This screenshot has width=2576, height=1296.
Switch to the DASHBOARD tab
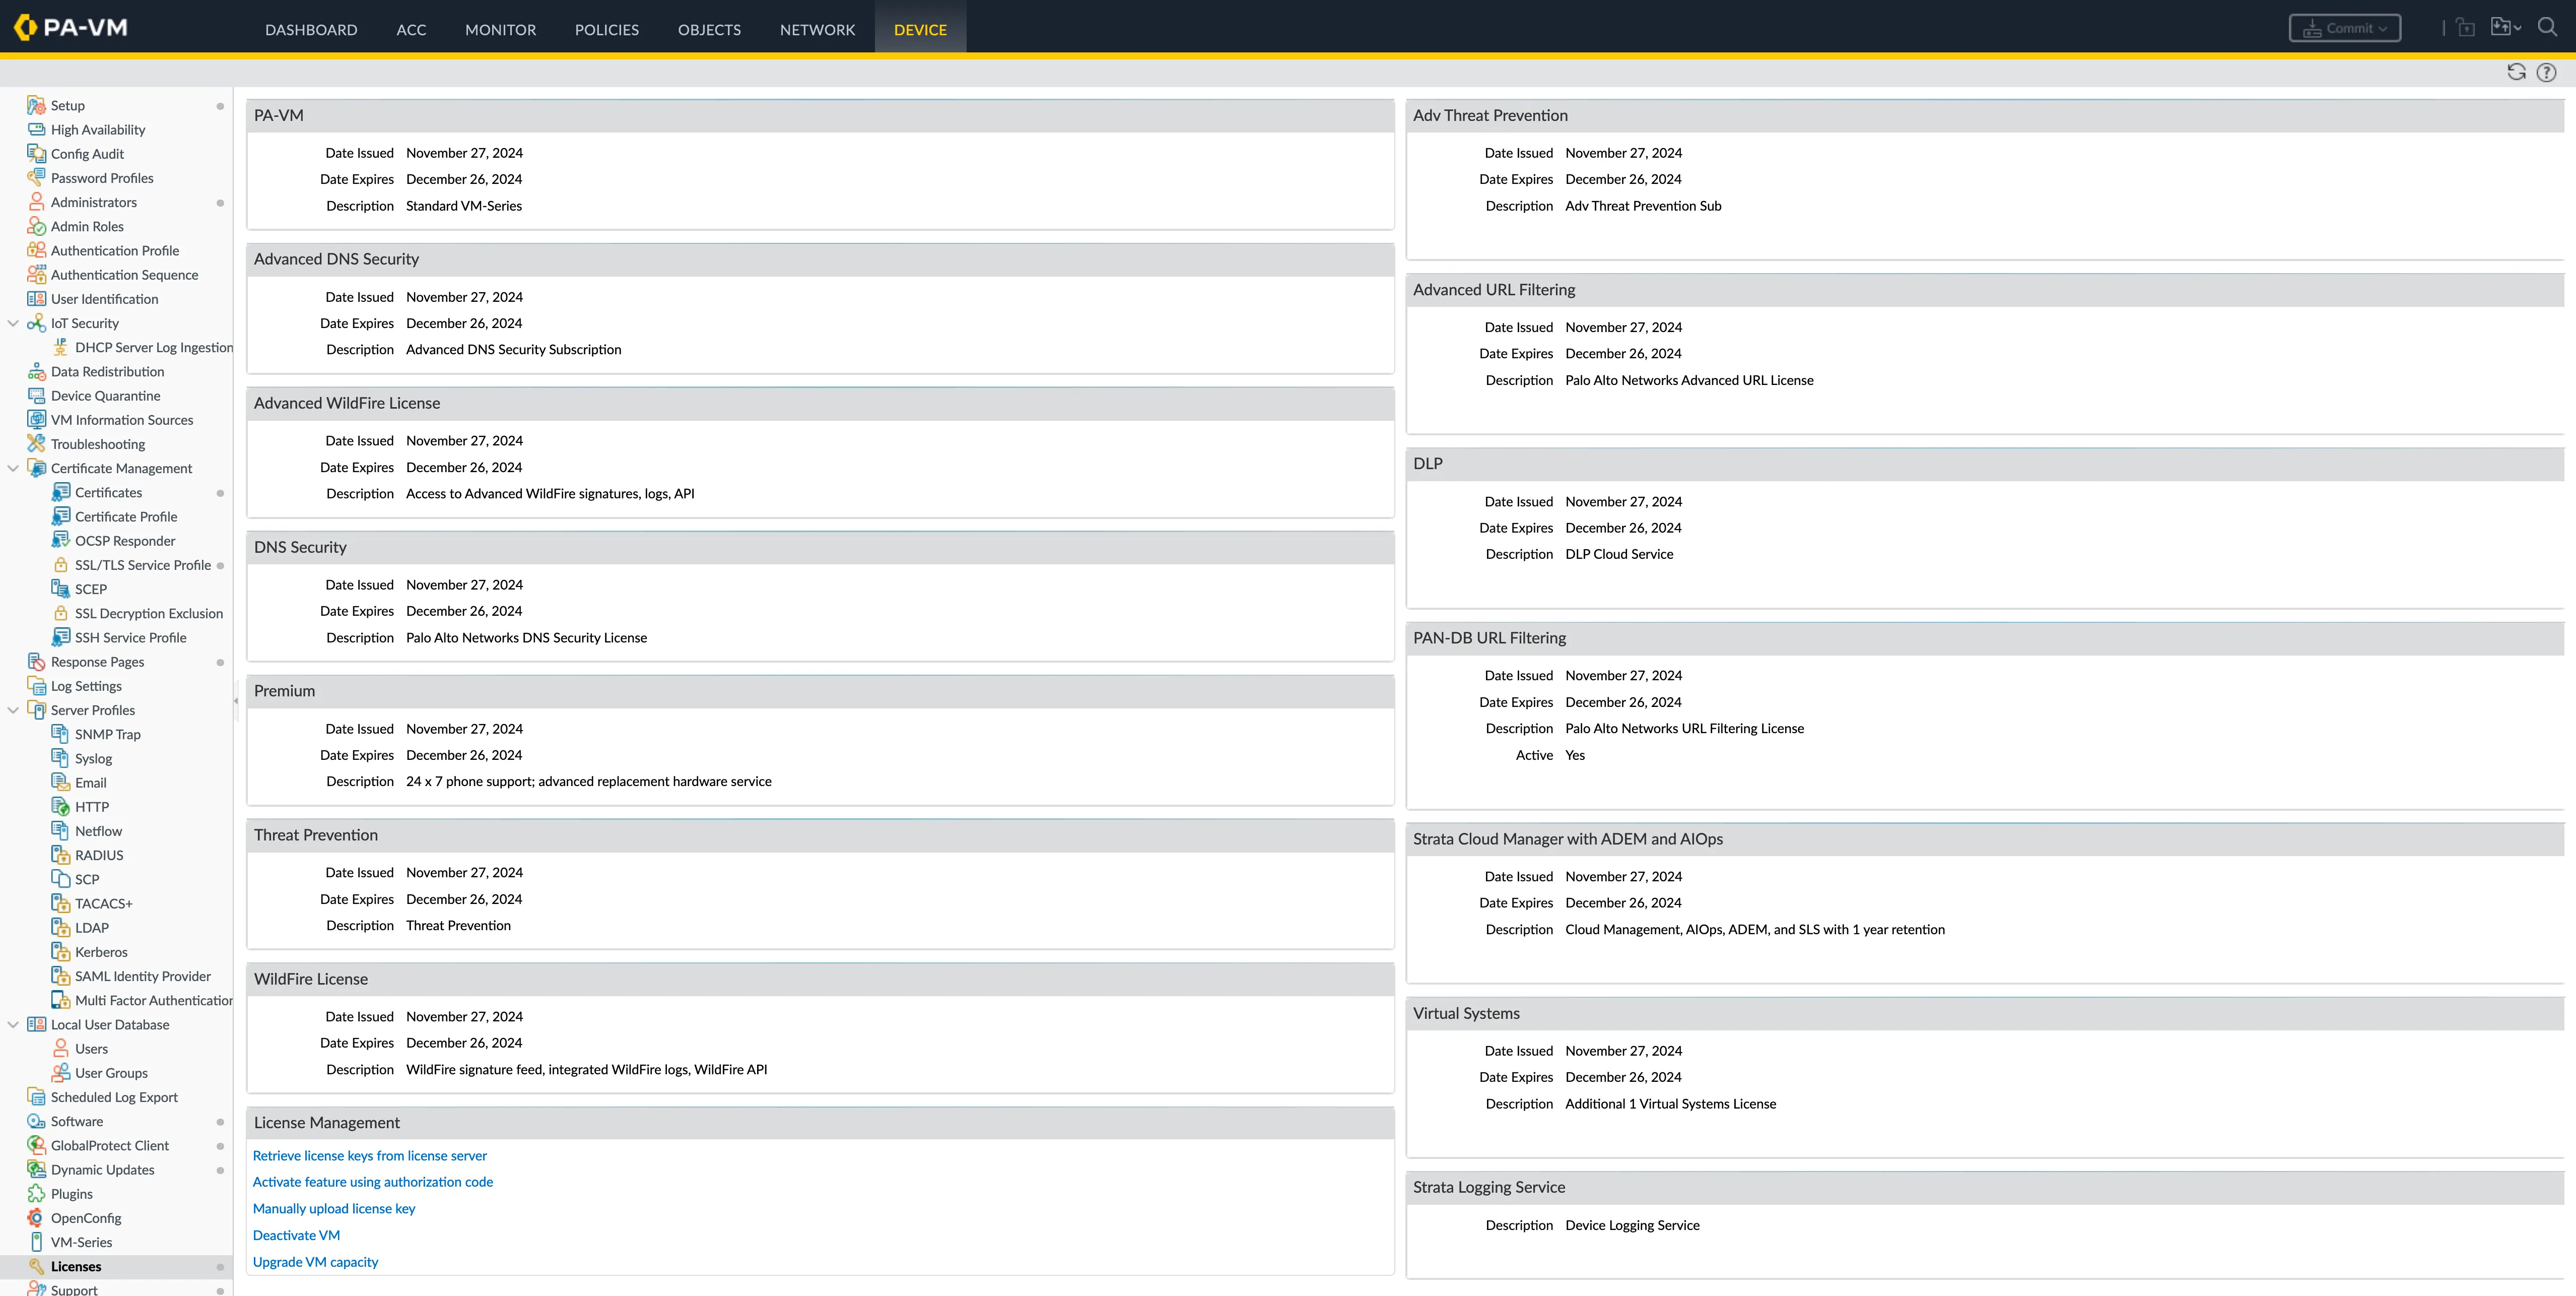pos(311,30)
